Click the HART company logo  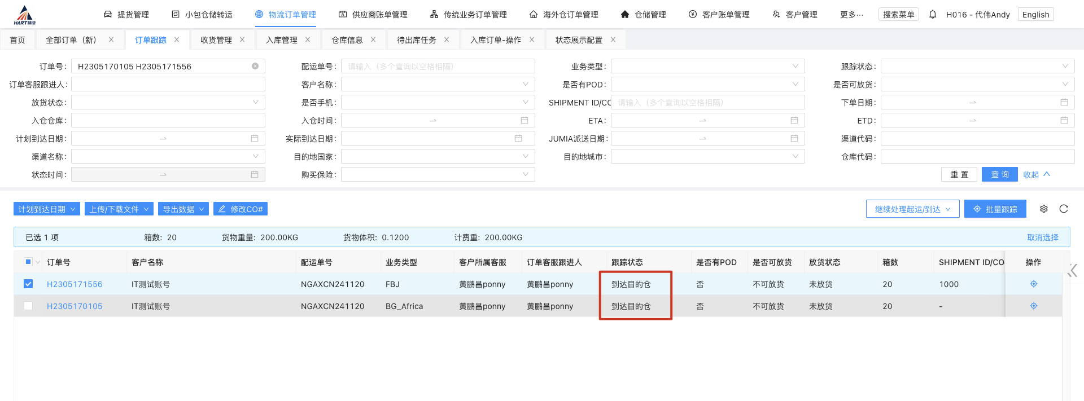click(x=25, y=15)
